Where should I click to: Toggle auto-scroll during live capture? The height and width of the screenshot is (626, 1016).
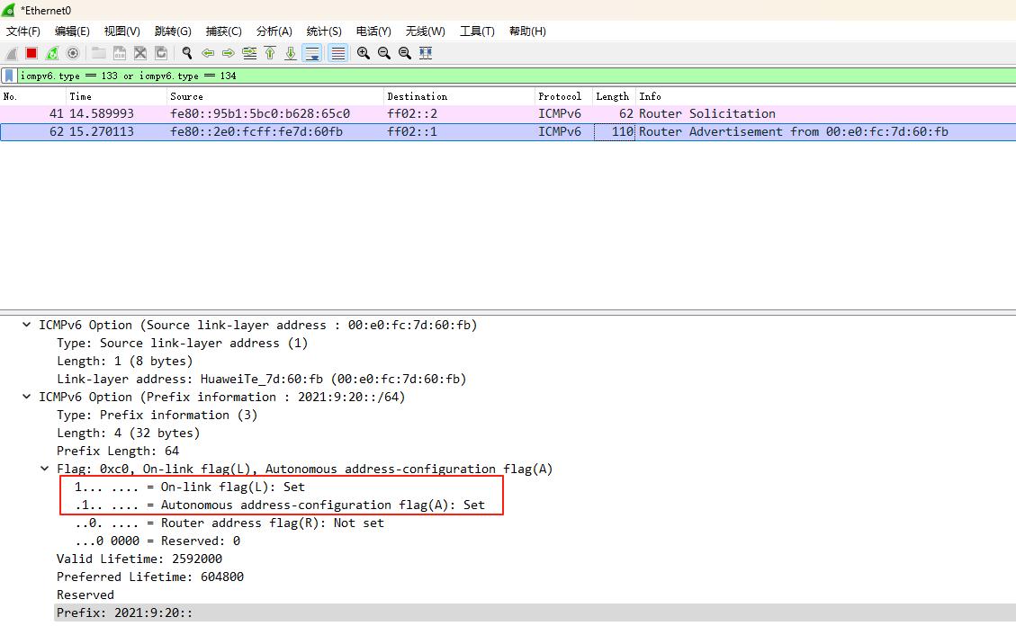coord(312,53)
